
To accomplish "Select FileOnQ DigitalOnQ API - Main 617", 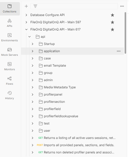I will pos(55,29).
